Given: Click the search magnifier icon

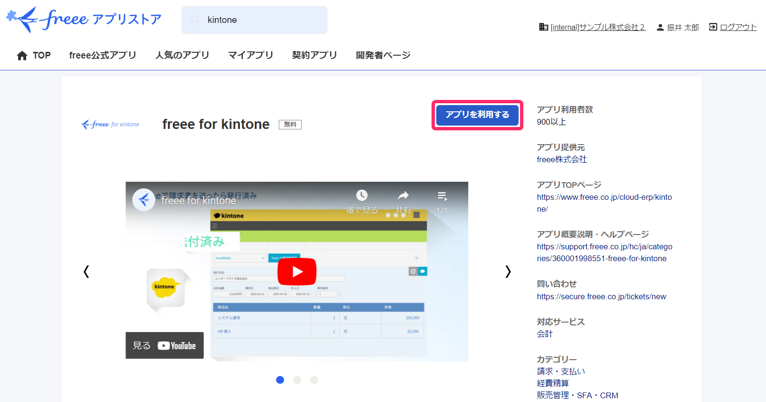Looking at the screenshot, I should click(195, 20).
